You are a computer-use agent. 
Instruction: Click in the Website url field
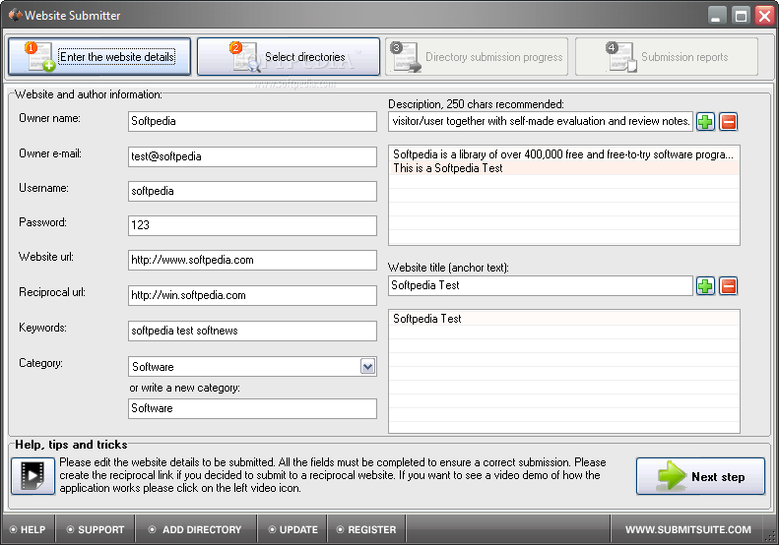coord(252,260)
